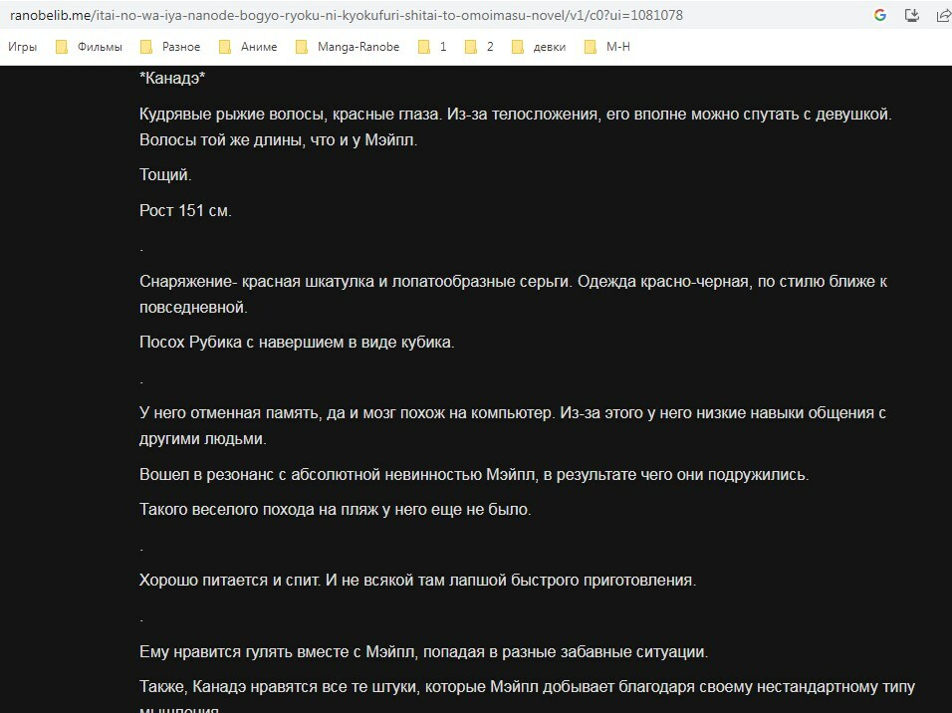952x713 pixels.
Task: Click the Google translate icon in address bar
Action: click(880, 15)
